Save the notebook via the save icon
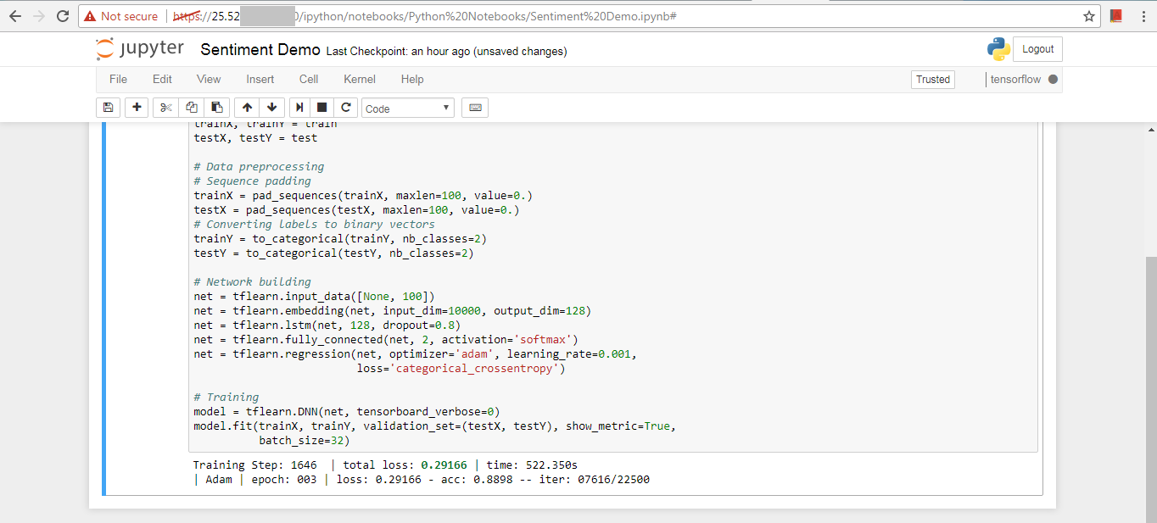 tap(108, 107)
